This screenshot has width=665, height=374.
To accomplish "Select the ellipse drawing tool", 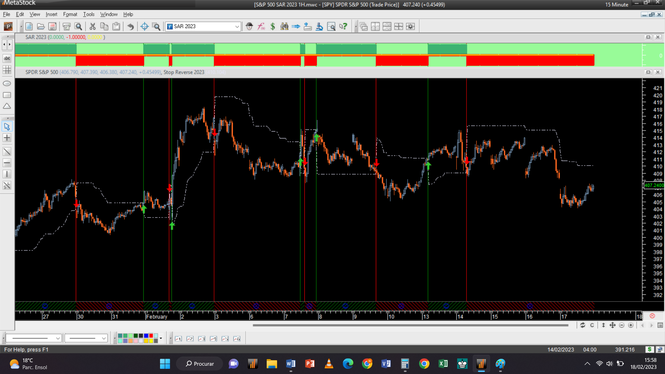I will (x=7, y=83).
